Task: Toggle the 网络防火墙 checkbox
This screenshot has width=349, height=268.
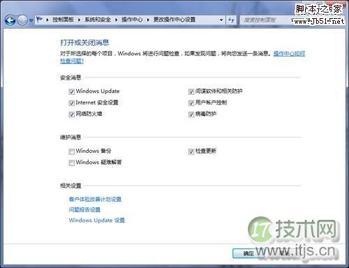Action: click(71, 114)
